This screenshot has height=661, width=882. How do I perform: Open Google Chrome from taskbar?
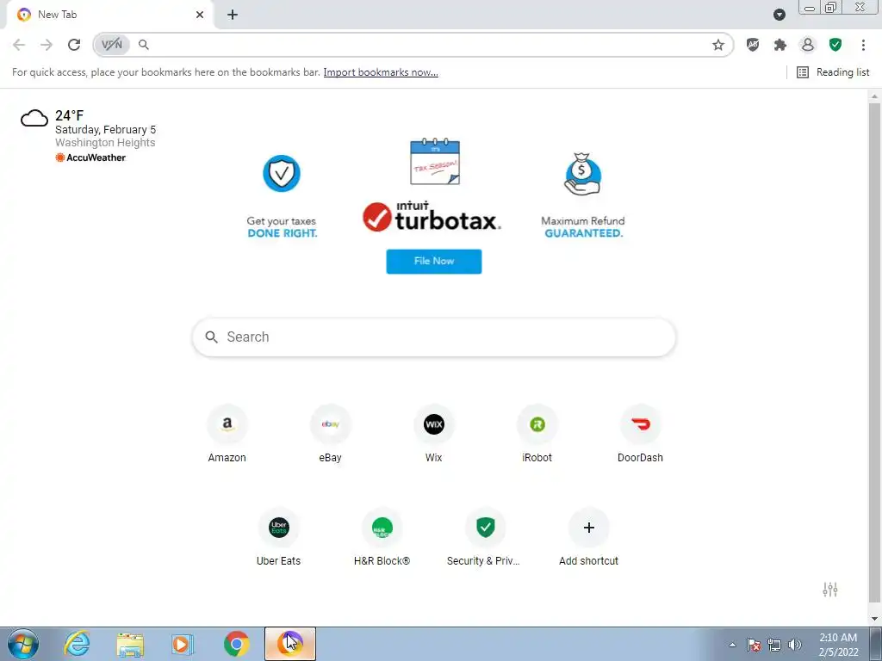pyautogui.click(x=236, y=644)
